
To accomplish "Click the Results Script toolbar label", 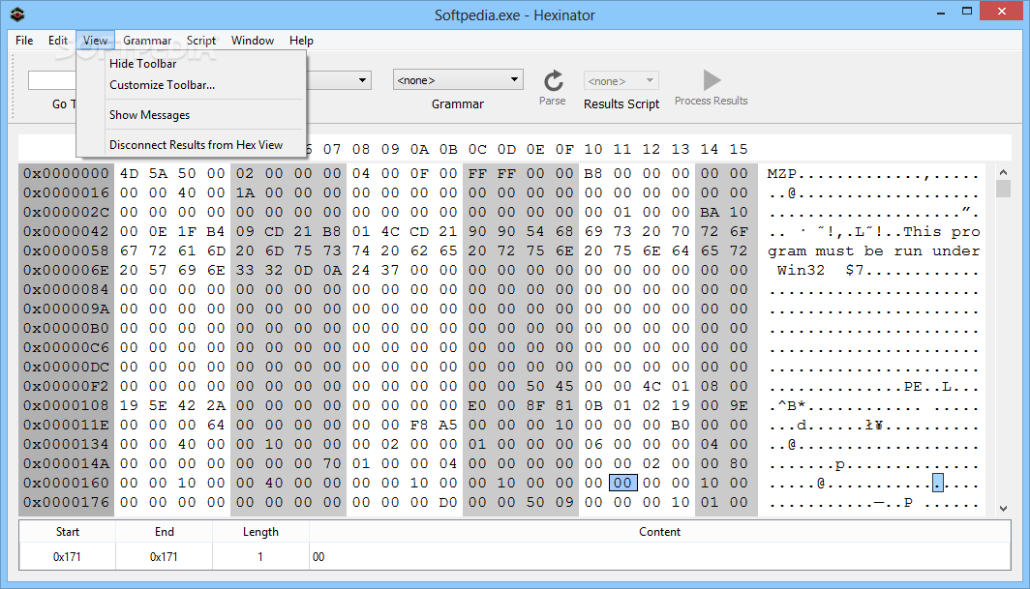I will (621, 103).
